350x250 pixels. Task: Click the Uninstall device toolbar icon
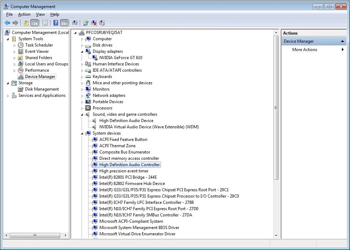(94, 23)
